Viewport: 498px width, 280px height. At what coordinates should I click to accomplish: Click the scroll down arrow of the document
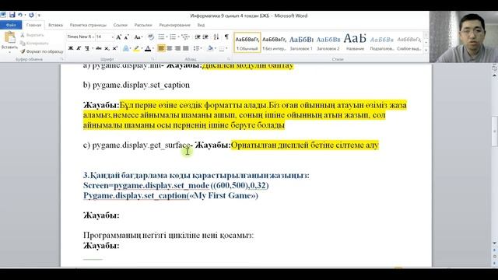pos(495,243)
